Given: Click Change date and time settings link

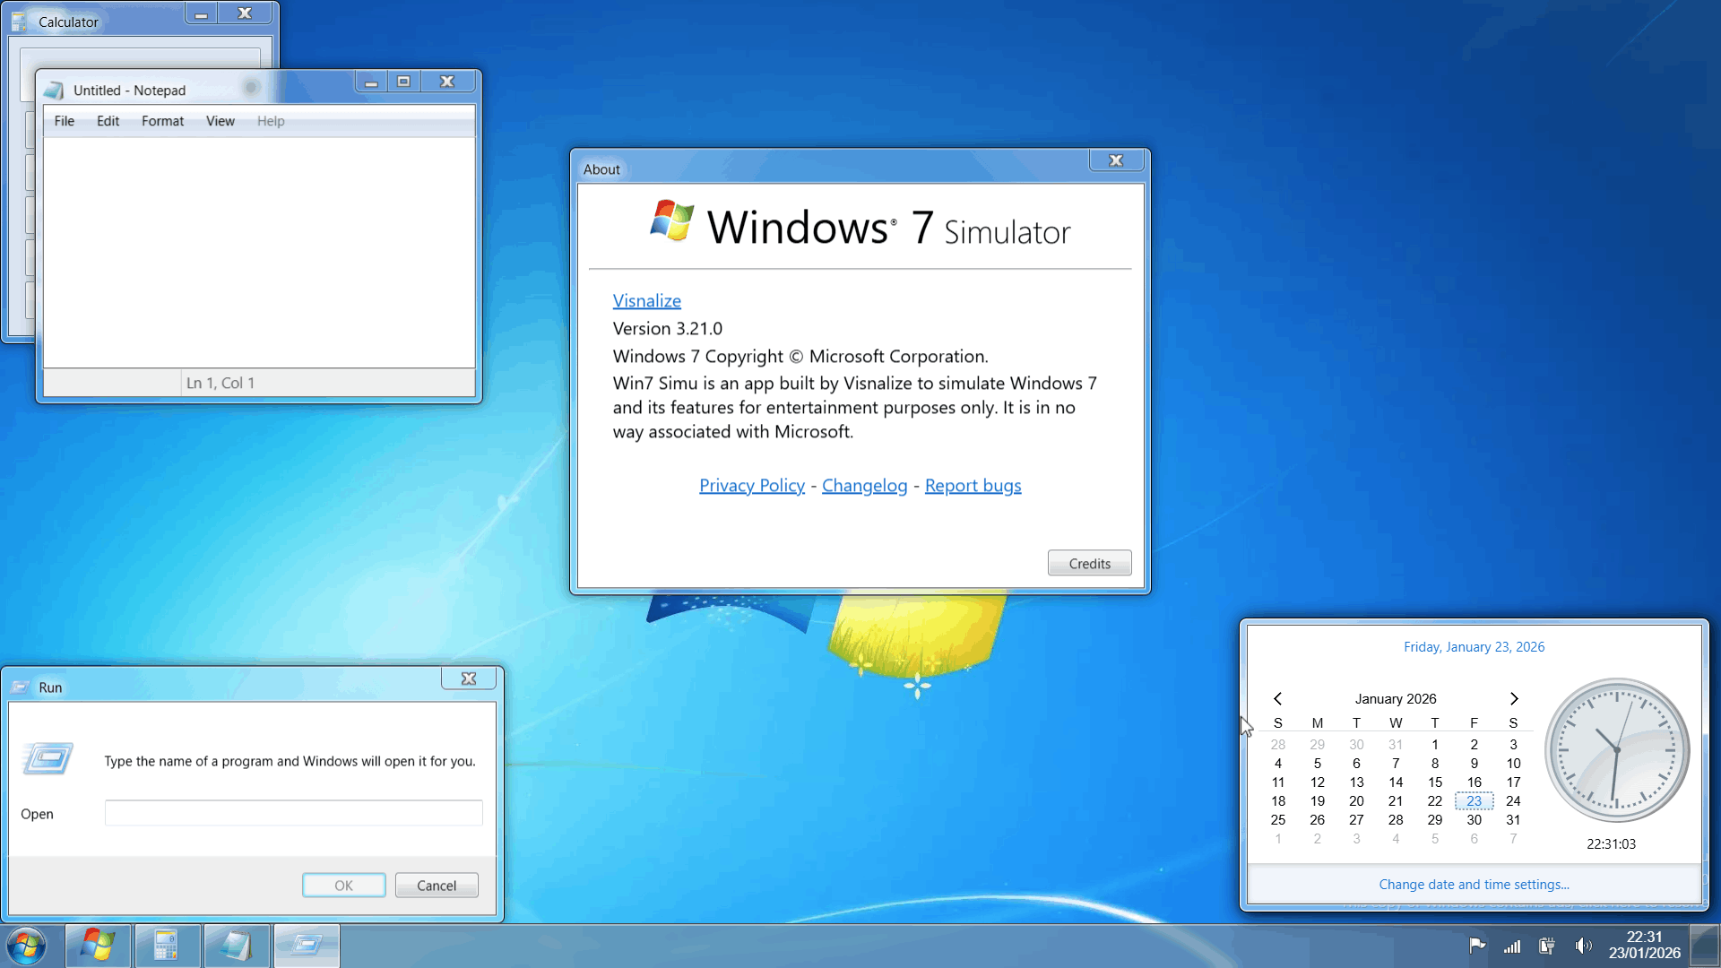Looking at the screenshot, I should [x=1474, y=884].
